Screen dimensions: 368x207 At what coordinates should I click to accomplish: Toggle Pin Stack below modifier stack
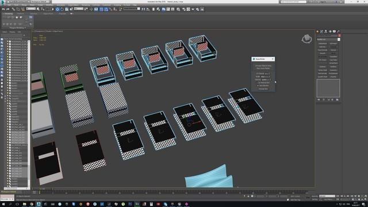click(319, 99)
